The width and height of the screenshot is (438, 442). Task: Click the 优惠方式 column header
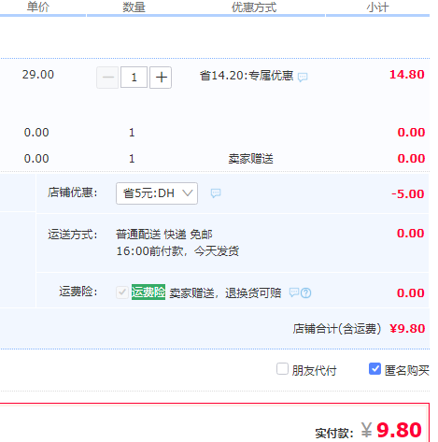click(x=254, y=7)
